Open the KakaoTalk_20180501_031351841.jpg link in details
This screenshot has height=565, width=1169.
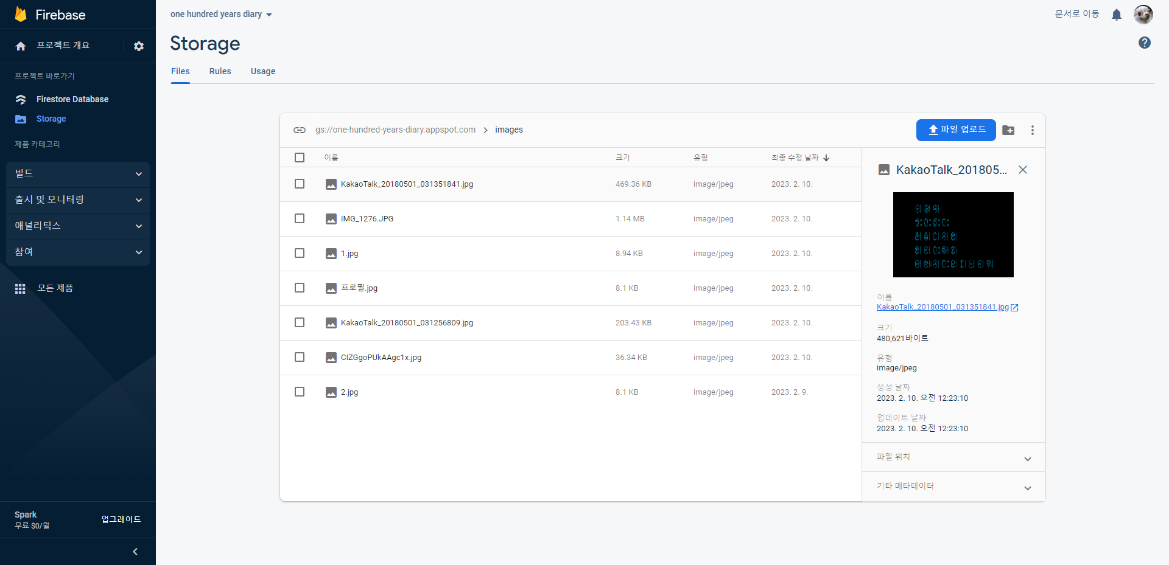point(943,307)
